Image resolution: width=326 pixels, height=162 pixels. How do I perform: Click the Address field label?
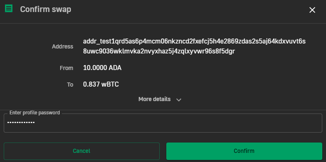point(63,46)
